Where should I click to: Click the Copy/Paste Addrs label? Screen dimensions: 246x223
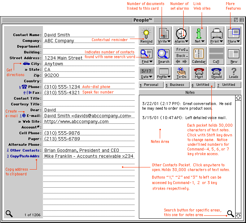point(25,156)
